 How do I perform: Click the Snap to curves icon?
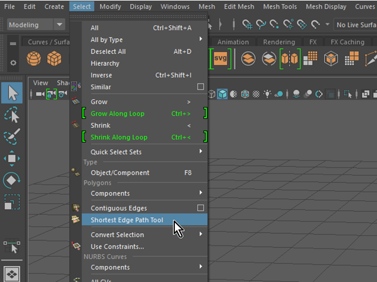click(x=261, y=24)
